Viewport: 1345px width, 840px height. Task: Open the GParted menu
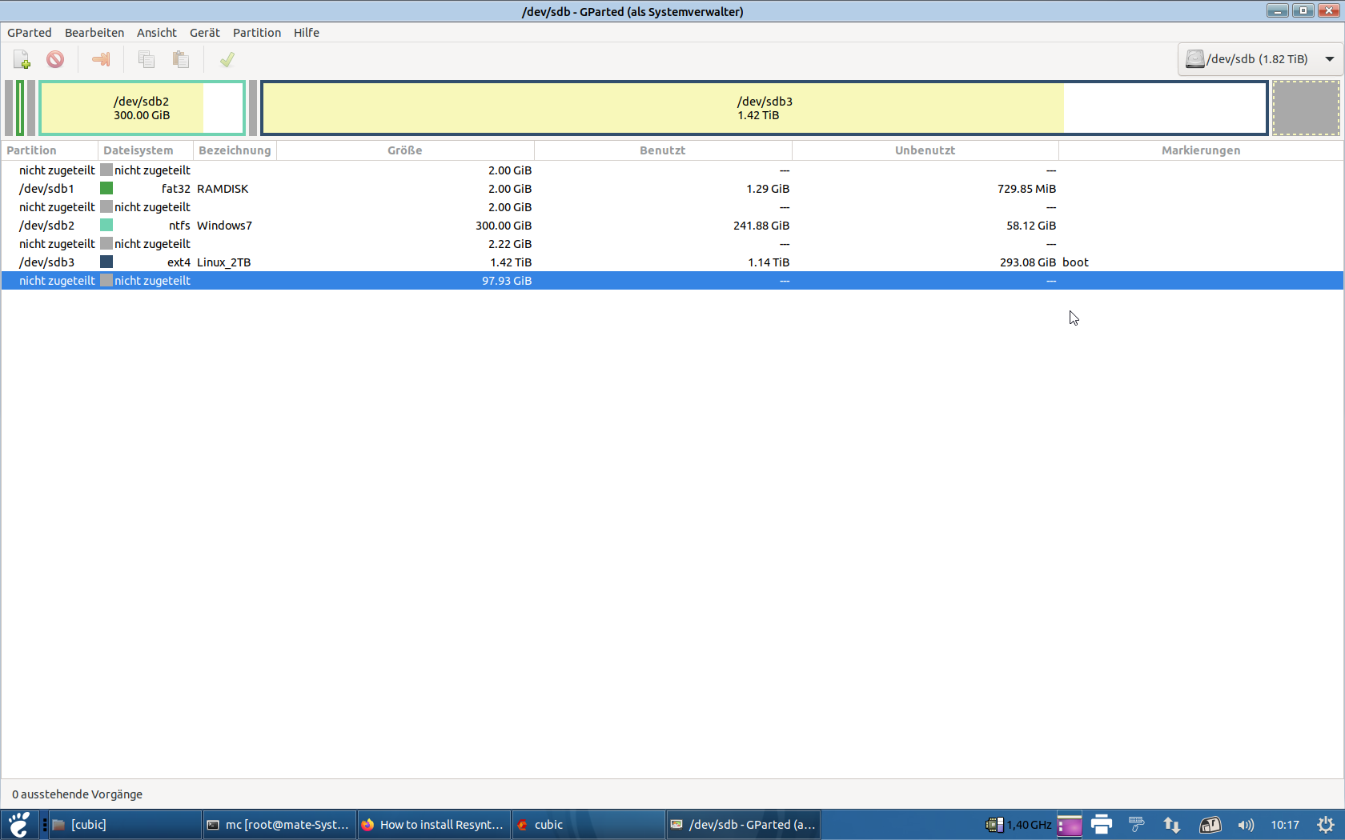tap(30, 33)
